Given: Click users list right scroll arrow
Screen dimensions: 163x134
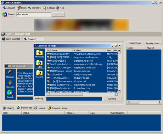Looking at the screenshot, I should pyautogui.click(x=160, y=102).
